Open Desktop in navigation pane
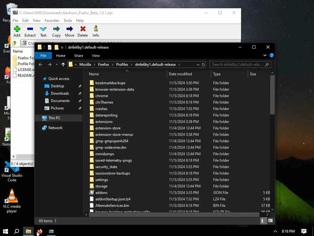Screen dimensions: 314x236 pos(57,86)
